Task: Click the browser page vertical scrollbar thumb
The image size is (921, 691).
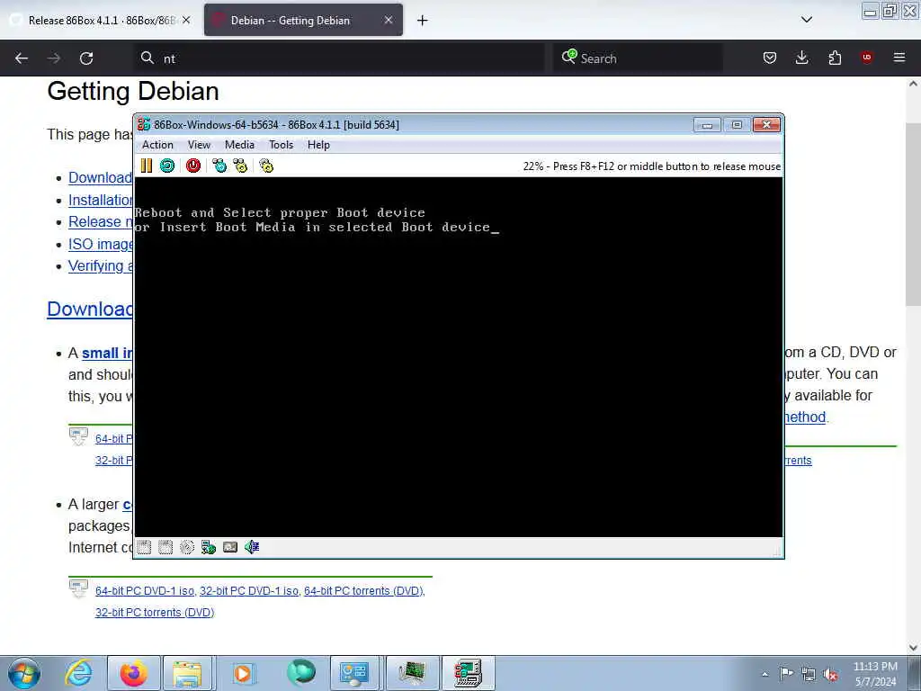Action: click(x=913, y=214)
